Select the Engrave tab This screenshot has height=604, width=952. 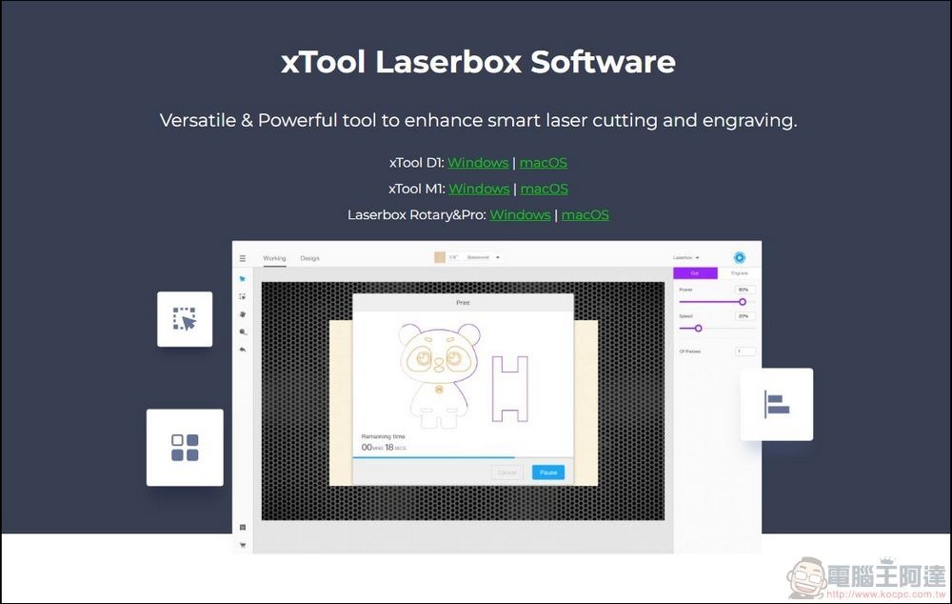pos(739,273)
